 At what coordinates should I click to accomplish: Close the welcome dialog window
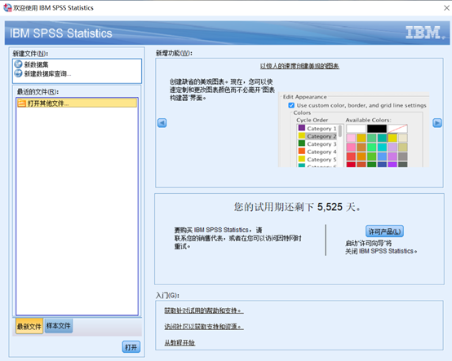(446, 8)
